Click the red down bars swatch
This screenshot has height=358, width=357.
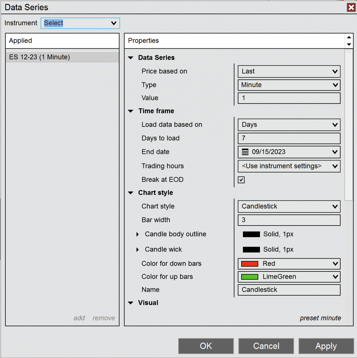pyautogui.click(x=250, y=264)
